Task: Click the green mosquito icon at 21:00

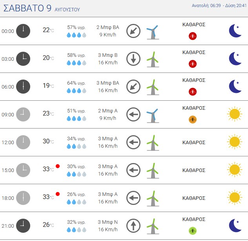Action: (193, 231)
